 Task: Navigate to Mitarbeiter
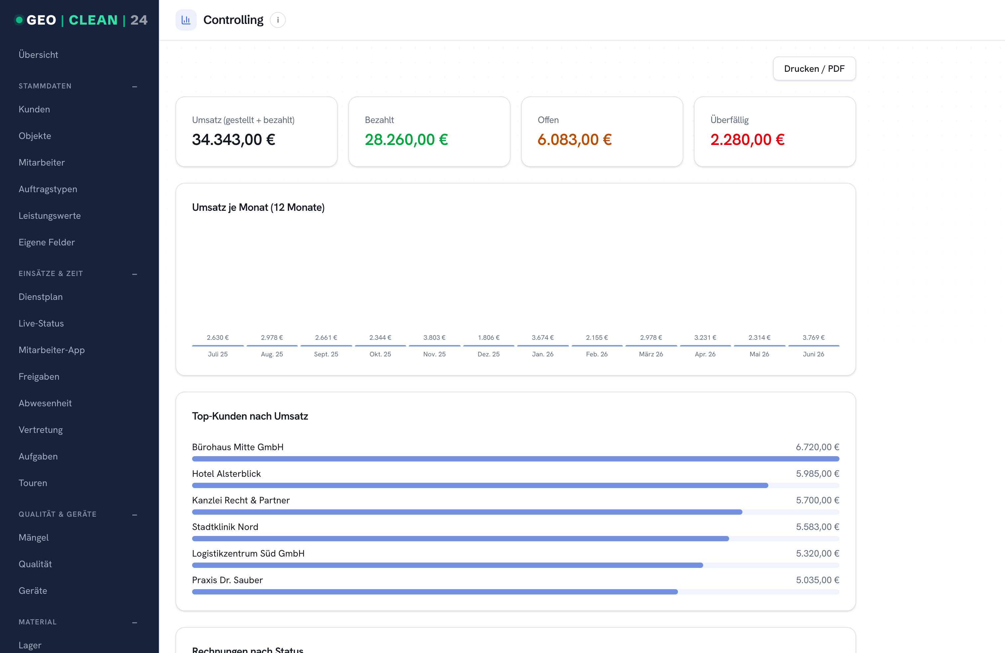click(42, 162)
